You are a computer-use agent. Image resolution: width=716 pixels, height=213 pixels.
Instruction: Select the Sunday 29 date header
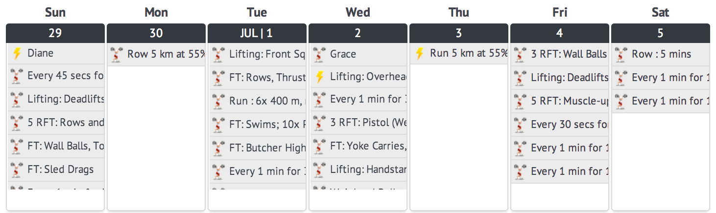[55, 33]
